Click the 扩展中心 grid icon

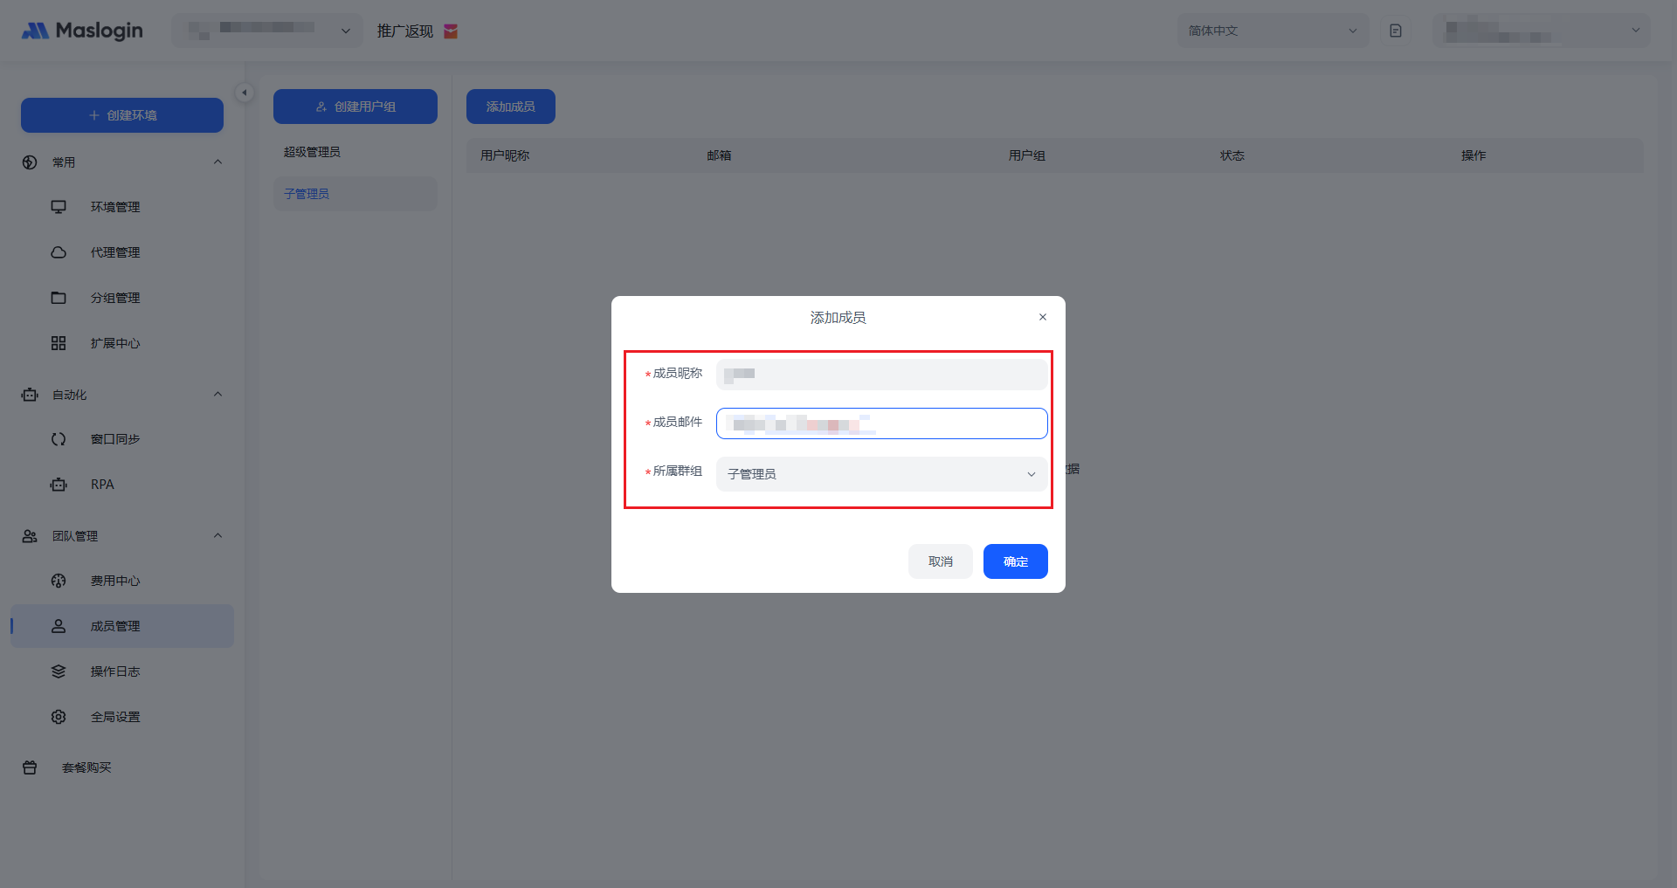[59, 343]
